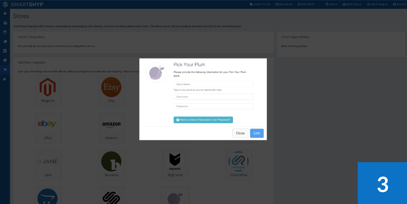Select the eBay integration icon
The image size is (407, 204).
coord(48,128)
